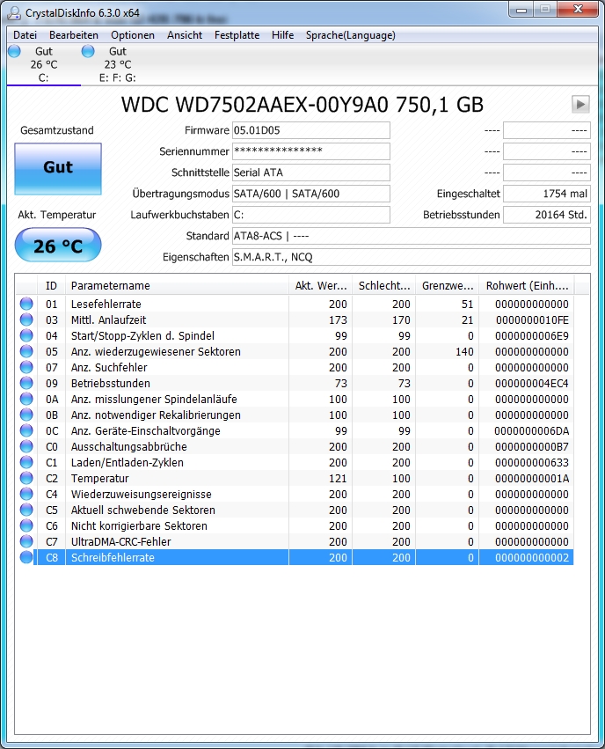Click the ID column header
605x749 pixels.
click(51, 286)
